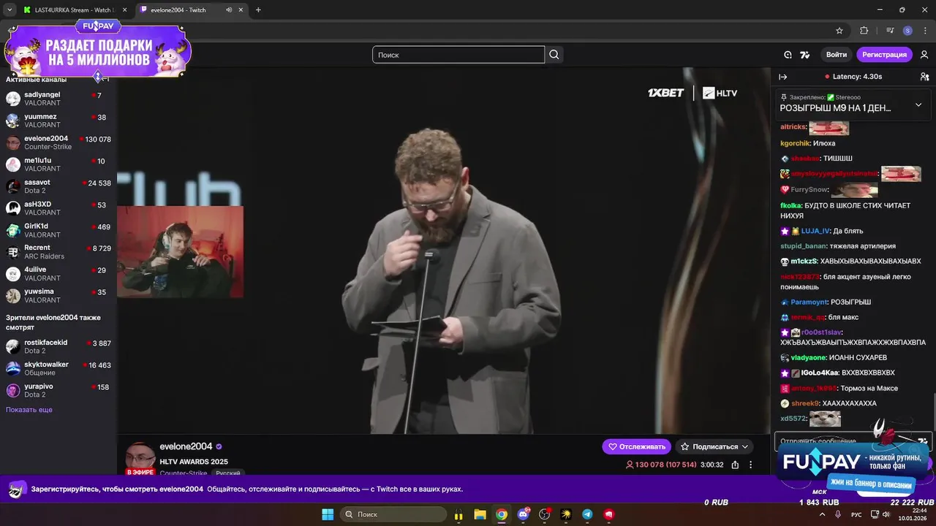
Task: Click the Войти login button
Action: (837, 55)
